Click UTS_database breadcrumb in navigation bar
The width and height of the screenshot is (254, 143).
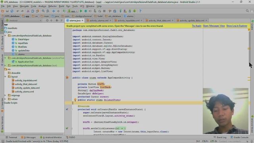(x=11, y=16)
